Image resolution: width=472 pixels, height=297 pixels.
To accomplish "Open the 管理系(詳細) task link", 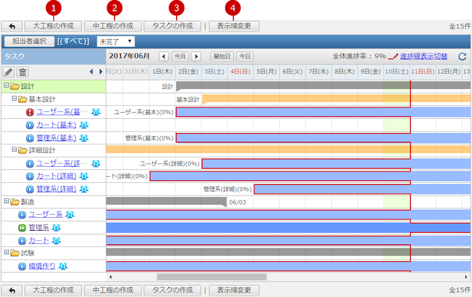I will pyautogui.click(x=57, y=189).
